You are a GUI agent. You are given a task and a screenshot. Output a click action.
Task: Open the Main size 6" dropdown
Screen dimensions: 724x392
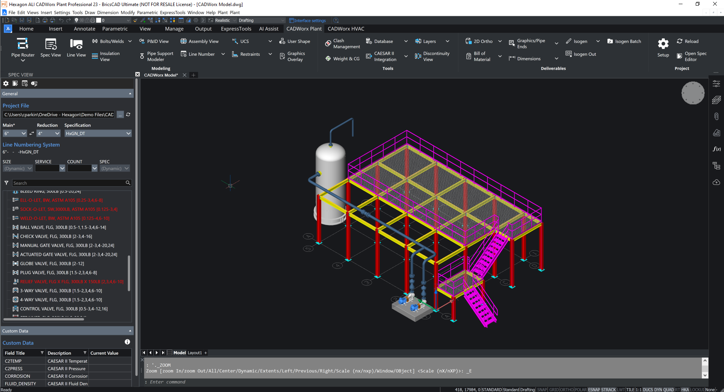click(15, 133)
